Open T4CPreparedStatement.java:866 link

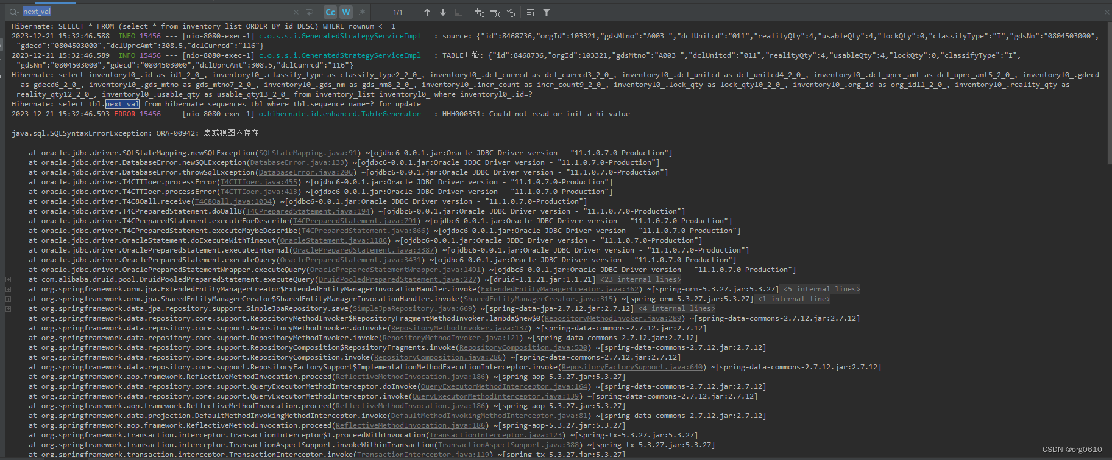coord(363,231)
